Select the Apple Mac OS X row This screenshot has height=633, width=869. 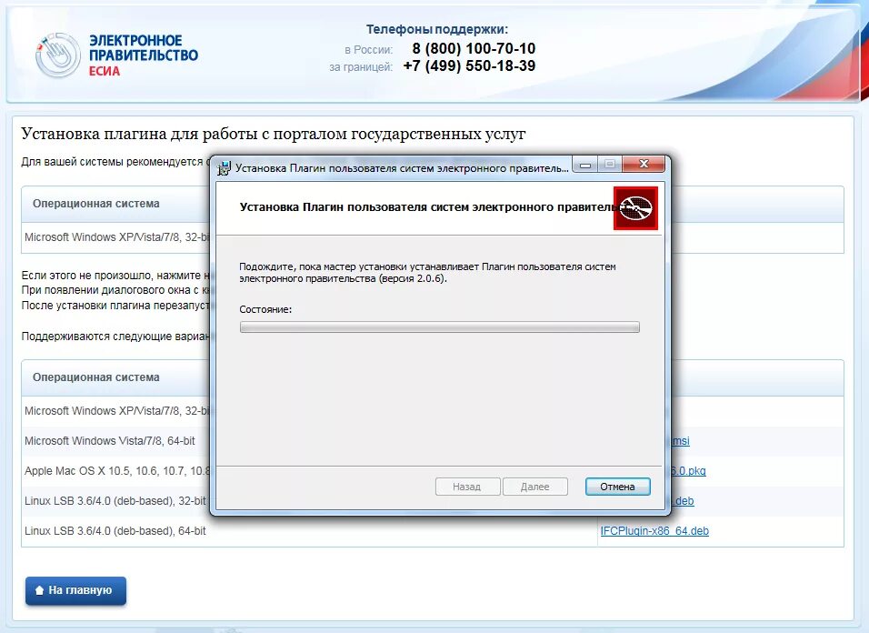[x=433, y=471]
